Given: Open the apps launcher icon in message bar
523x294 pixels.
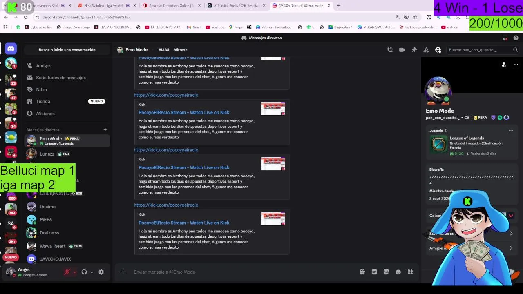Looking at the screenshot, I should 410,272.
